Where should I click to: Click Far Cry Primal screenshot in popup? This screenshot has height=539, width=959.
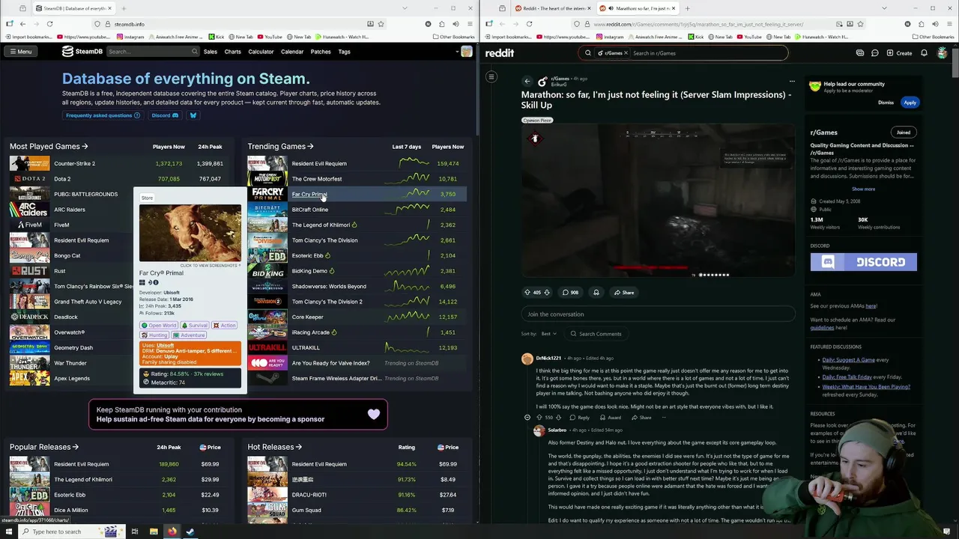[x=190, y=233]
